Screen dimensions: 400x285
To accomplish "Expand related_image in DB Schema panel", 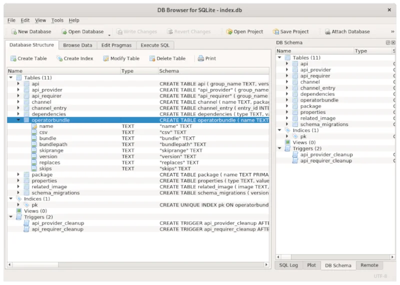I will [287, 118].
